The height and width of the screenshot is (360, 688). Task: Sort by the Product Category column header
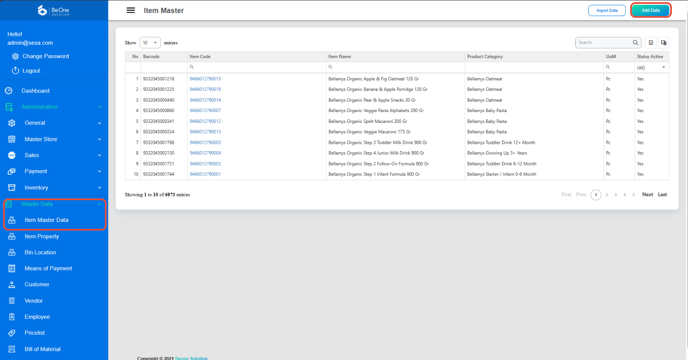534,57
